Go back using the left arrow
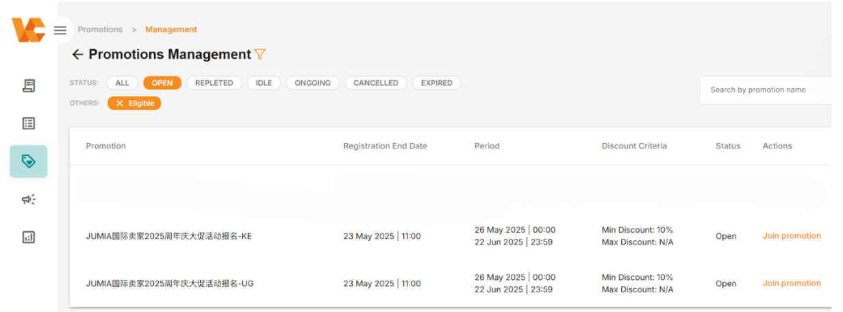Viewport: 843px width, 312px height. pyautogui.click(x=77, y=55)
